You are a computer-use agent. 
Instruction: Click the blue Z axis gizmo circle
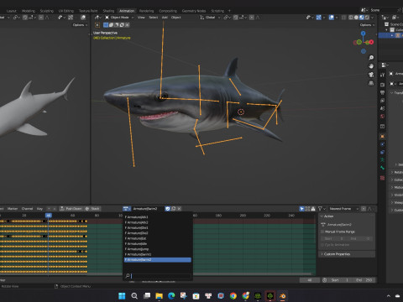click(x=363, y=34)
